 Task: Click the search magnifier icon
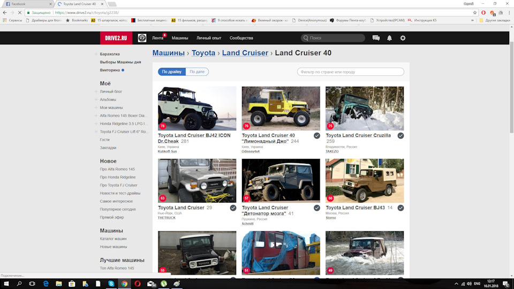[x=306, y=38]
